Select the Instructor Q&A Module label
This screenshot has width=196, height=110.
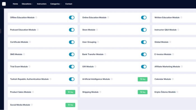pos(165,30)
